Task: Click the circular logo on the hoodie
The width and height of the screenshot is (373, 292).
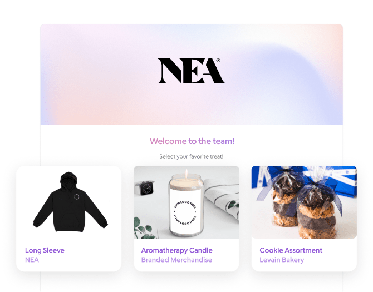Action: pyautogui.click(x=77, y=197)
